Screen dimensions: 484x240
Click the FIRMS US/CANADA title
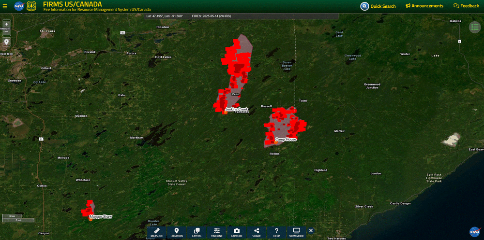tap(73, 4)
